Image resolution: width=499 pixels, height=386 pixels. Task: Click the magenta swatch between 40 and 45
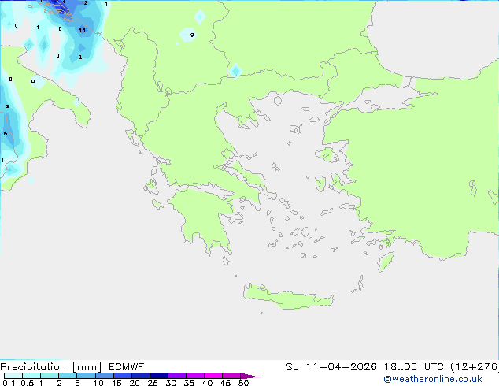point(213,376)
